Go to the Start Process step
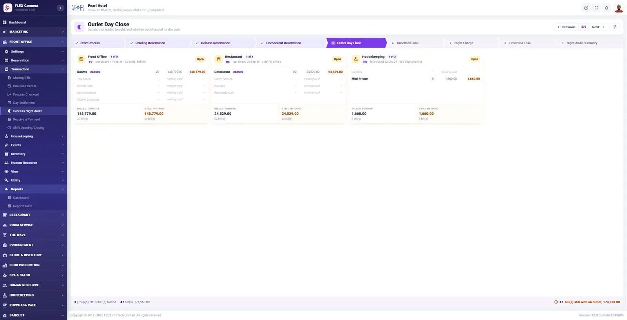627x320 pixels. (98, 43)
